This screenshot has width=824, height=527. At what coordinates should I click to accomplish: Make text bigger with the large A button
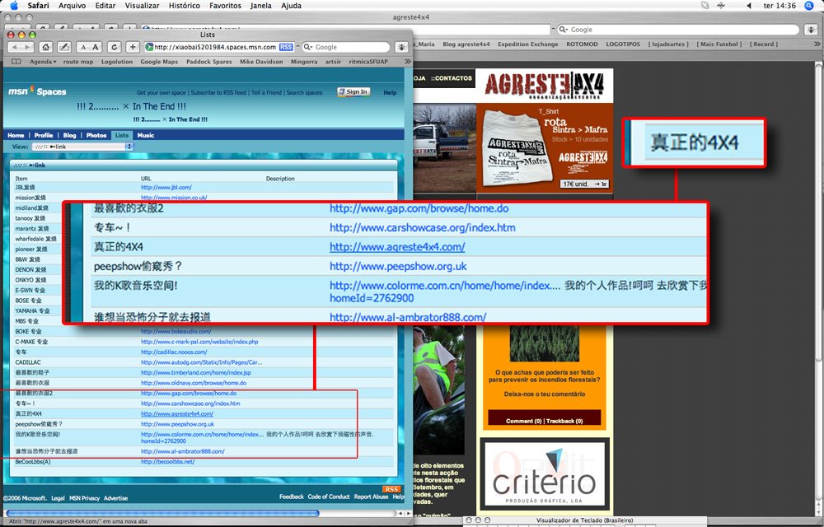[96, 47]
